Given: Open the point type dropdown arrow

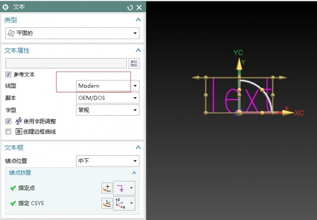Looking at the screenshot, I should tap(132, 188).
